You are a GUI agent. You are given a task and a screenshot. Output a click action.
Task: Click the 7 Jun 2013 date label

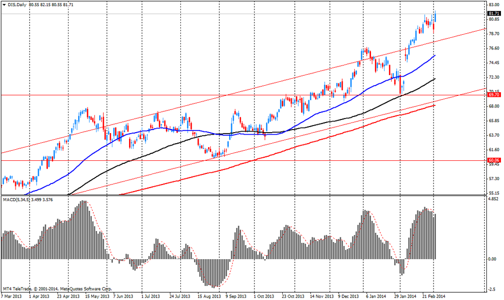[x=123, y=296]
